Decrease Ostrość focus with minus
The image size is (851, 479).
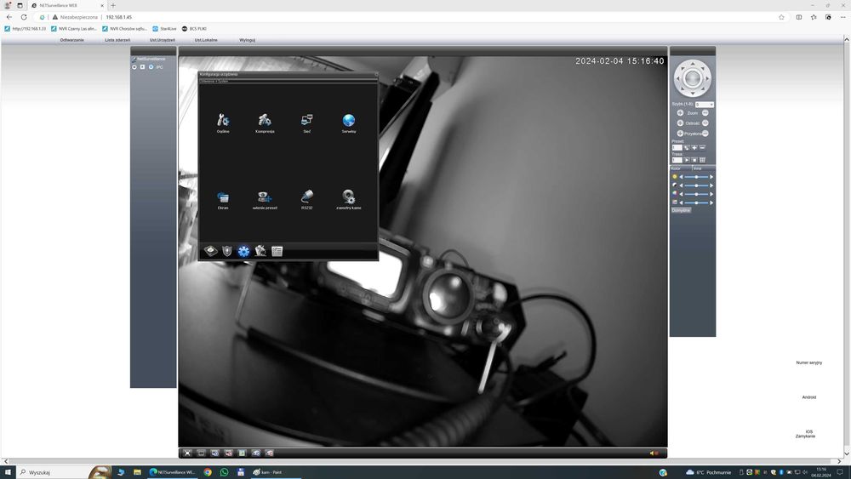click(705, 123)
